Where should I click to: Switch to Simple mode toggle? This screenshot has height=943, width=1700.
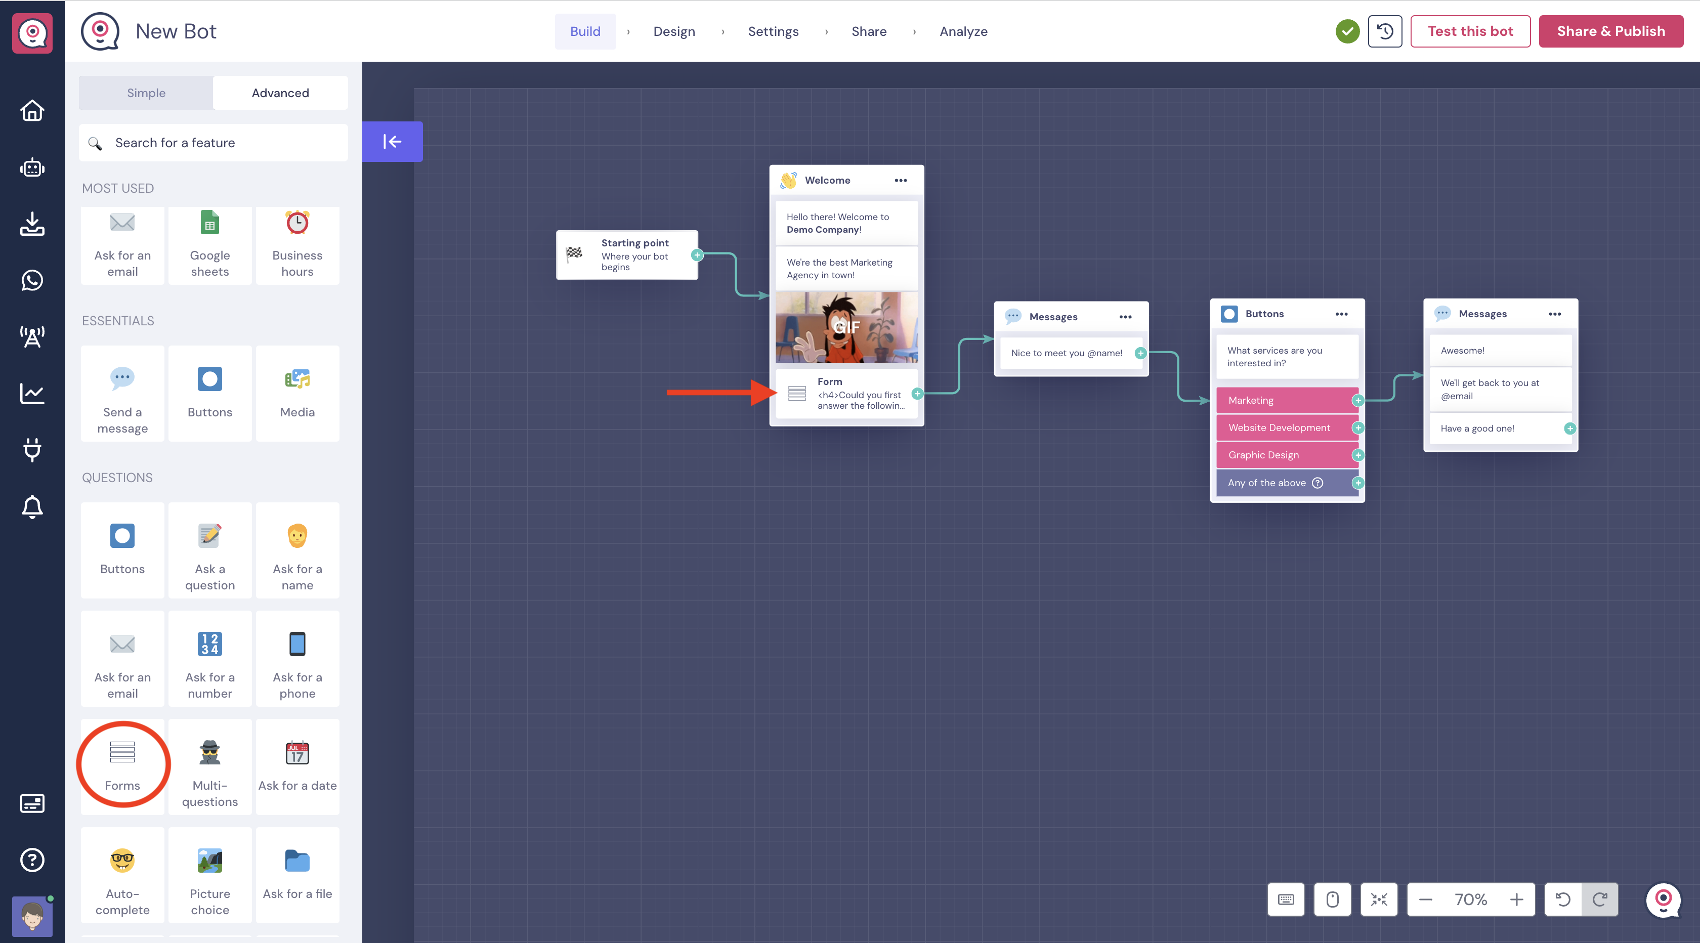tap(146, 93)
